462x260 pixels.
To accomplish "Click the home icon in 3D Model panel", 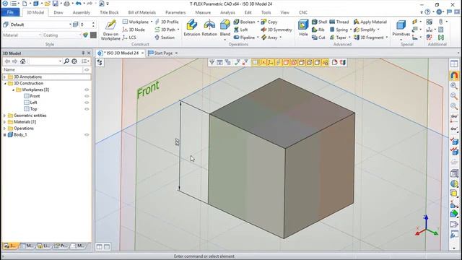I will click(22, 61).
